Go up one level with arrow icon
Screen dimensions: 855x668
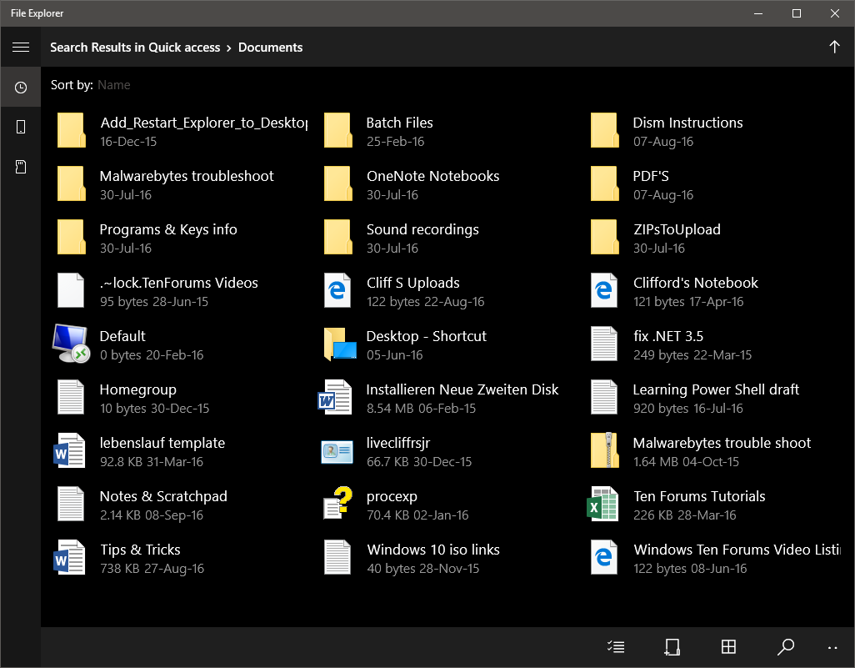point(834,47)
